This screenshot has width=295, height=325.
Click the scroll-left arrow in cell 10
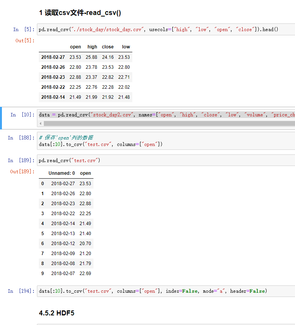pos(40,124)
